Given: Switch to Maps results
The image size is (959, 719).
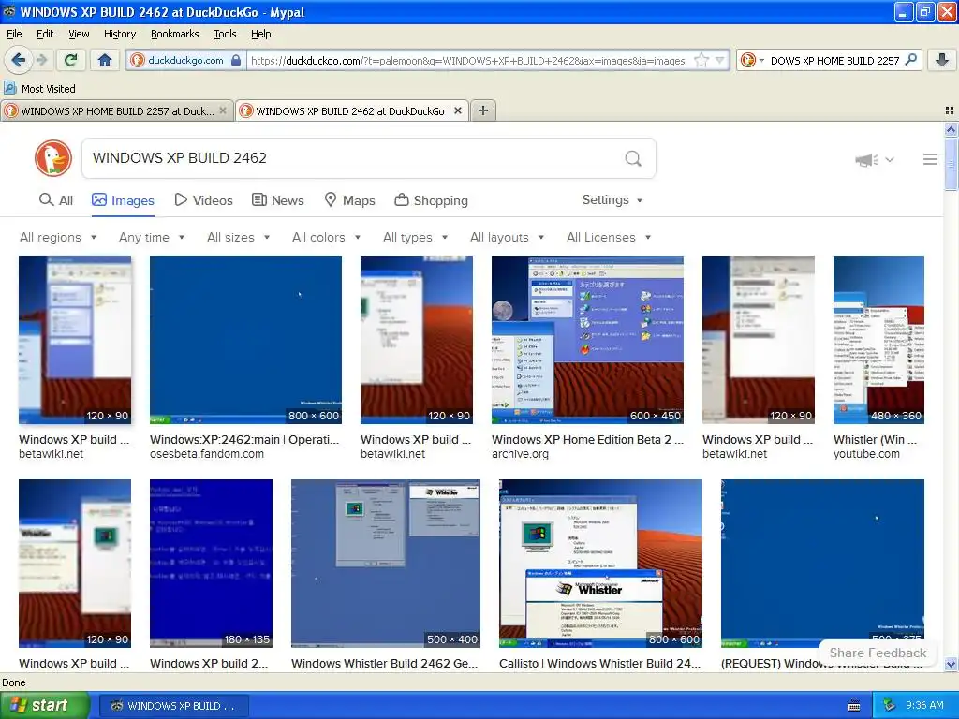Looking at the screenshot, I should [x=350, y=200].
